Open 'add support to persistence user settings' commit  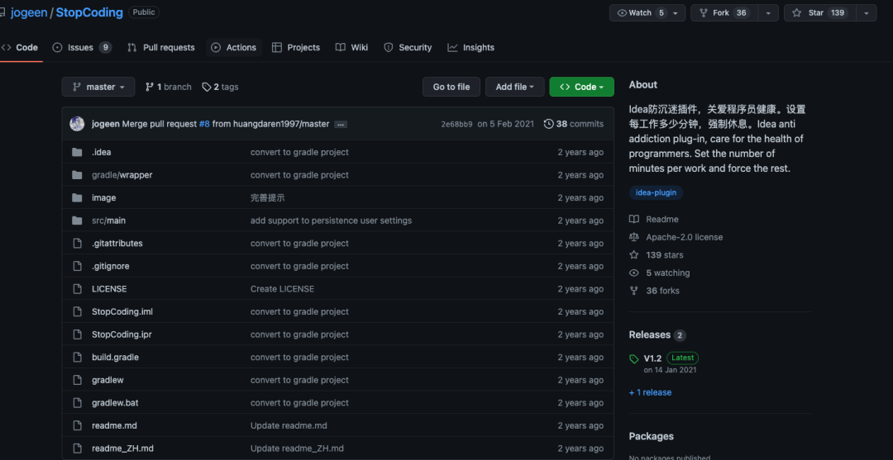331,221
